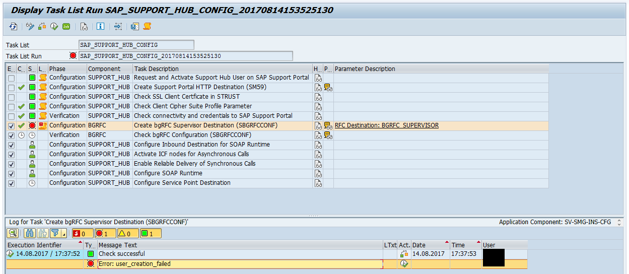Click action icon in user_creation_failed row
Viewport: 629px width, 274px height.
(x=403, y=263)
